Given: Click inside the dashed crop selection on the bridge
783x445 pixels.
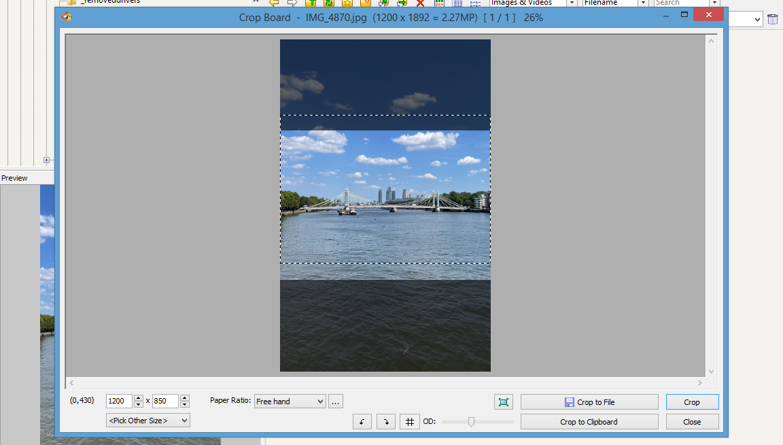Looking at the screenshot, I should (385, 189).
